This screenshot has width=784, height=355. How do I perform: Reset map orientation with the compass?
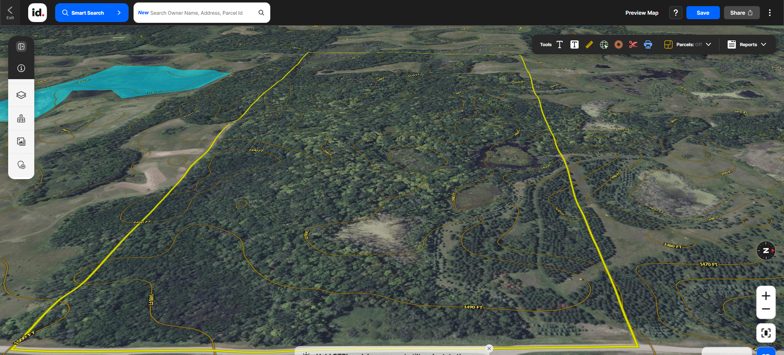click(766, 250)
